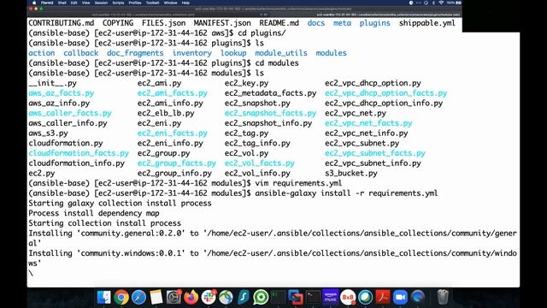Viewport: 547px width, 308px height.
Task: Launch Google Chrome from the dock
Action: [x=121, y=297]
